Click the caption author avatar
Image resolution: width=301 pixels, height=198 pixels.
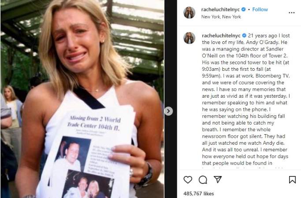[189, 38]
